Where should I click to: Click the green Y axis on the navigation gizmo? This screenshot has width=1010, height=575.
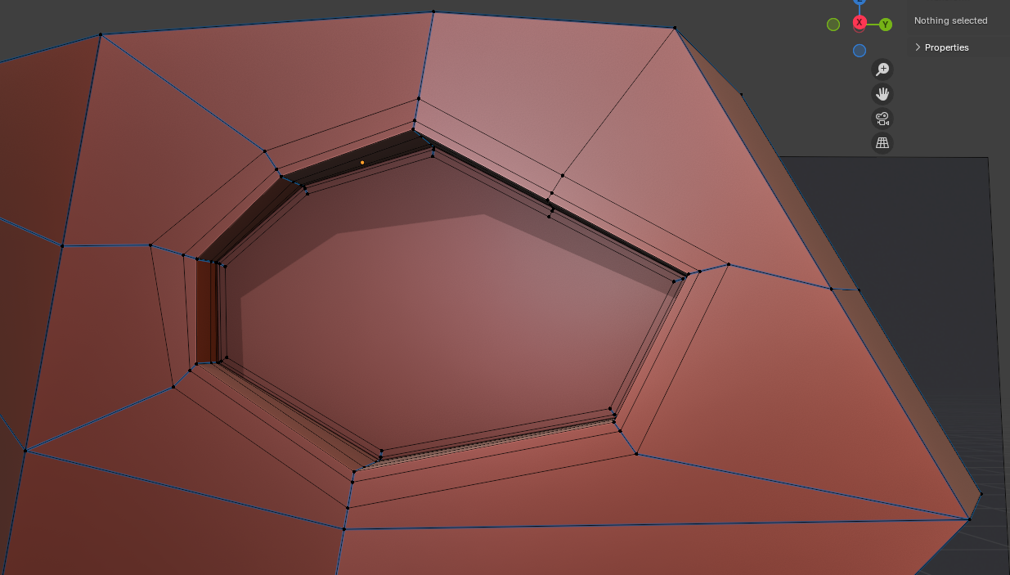coord(886,25)
